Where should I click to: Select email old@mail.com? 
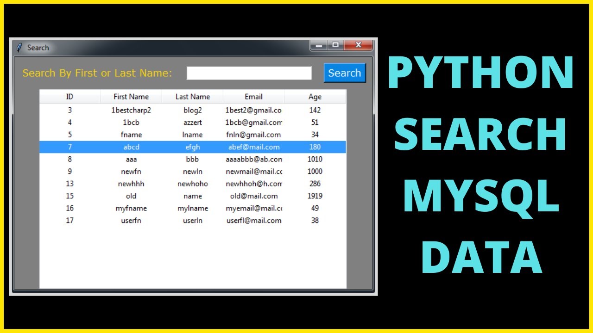pyautogui.click(x=254, y=196)
